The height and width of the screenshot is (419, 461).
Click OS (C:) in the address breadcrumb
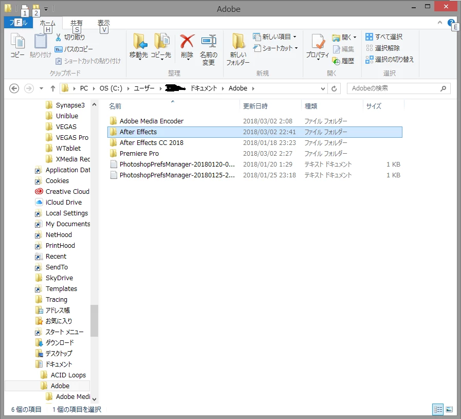coord(111,88)
